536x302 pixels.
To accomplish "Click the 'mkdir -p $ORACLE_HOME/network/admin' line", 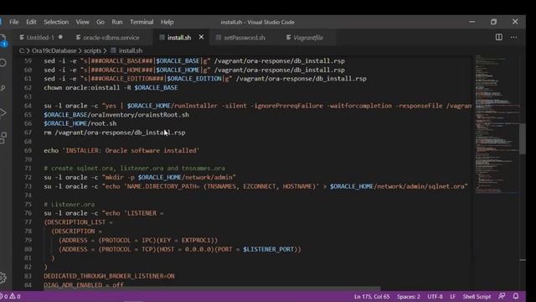I will point(140,177).
